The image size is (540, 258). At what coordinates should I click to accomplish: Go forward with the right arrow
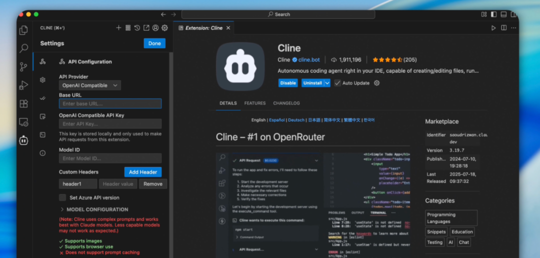pyautogui.click(x=173, y=14)
